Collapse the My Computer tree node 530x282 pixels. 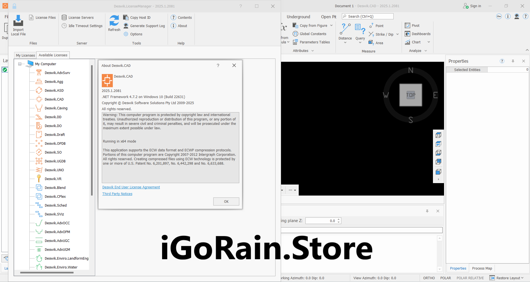[20, 64]
